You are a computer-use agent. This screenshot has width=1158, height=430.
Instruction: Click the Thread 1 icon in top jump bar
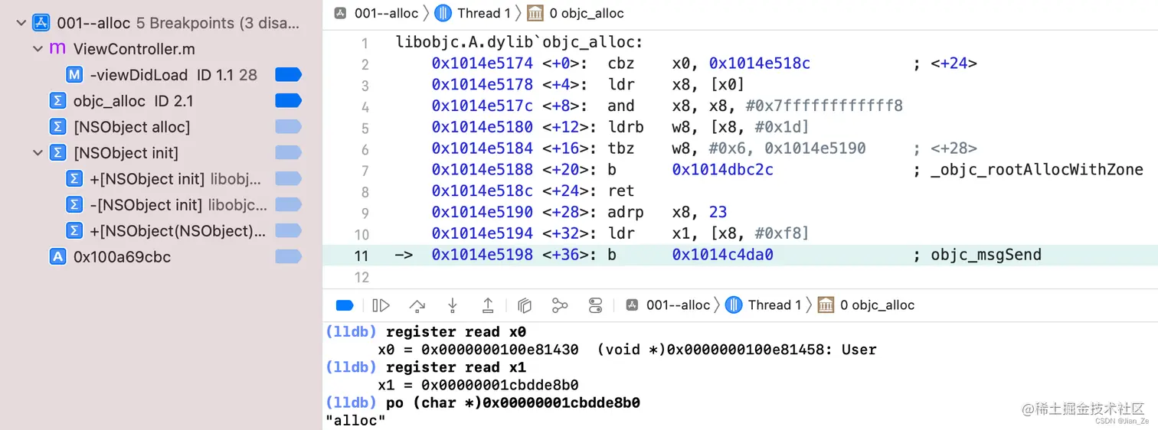[443, 13]
